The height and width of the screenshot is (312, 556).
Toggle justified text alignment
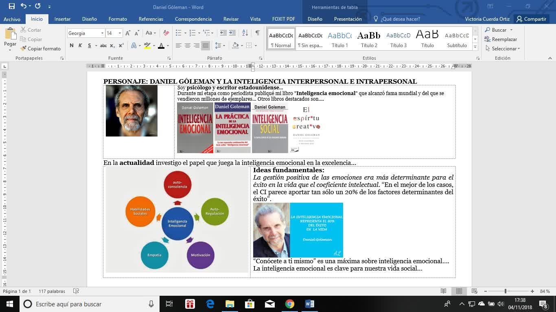(206, 45)
